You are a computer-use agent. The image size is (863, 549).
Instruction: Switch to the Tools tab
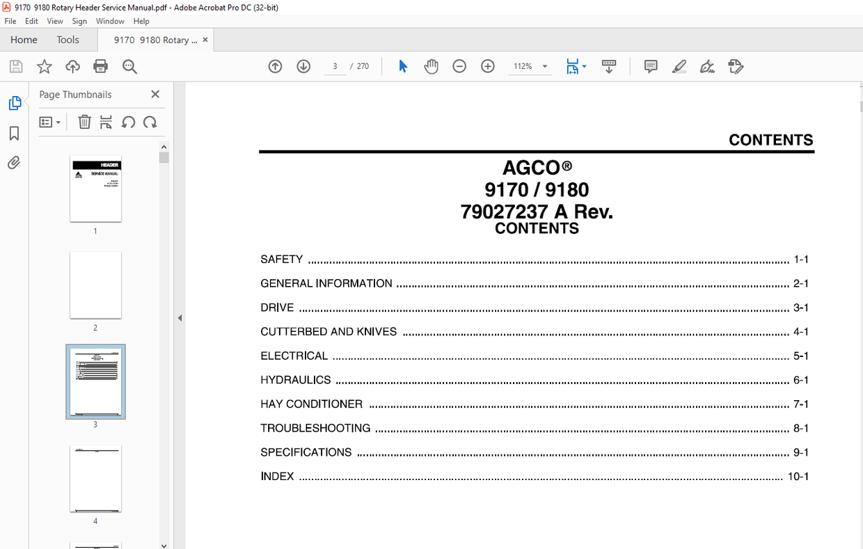click(68, 40)
